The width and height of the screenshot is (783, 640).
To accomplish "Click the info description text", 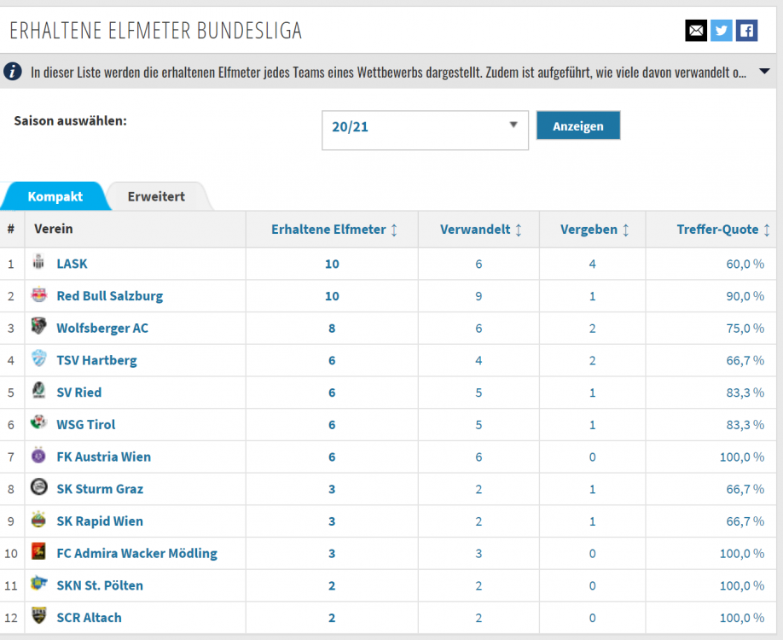I will point(388,73).
